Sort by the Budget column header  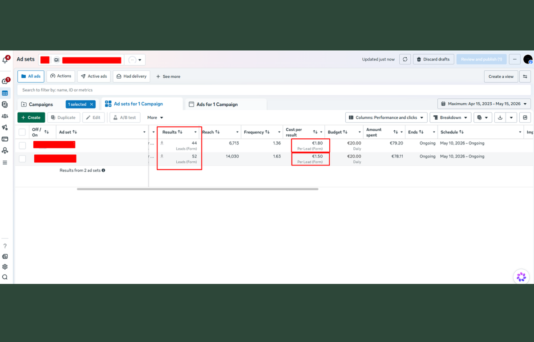(x=338, y=132)
